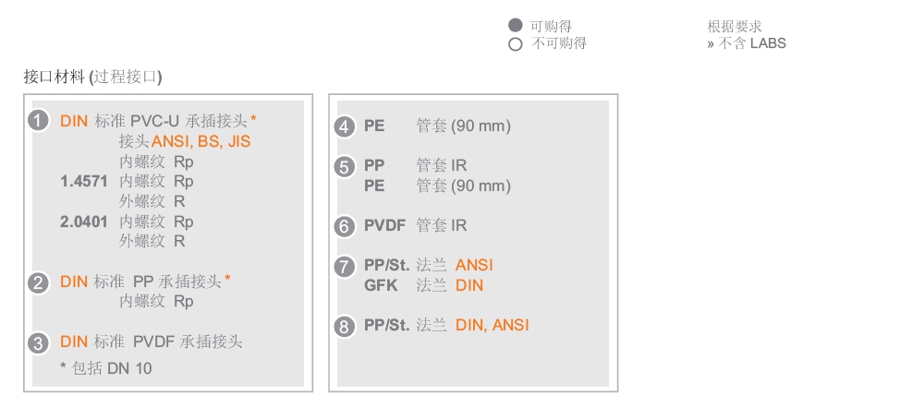This screenshot has width=924, height=407.
Task: Click the number 8 circle badge
Action: (x=344, y=327)
